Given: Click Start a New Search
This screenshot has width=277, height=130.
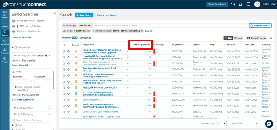Looking at the screenshot, I should [x=107, y=15].
